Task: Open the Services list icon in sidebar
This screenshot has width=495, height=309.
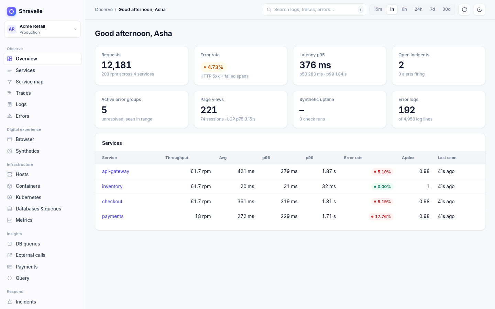Action: [x=10, y=70]
